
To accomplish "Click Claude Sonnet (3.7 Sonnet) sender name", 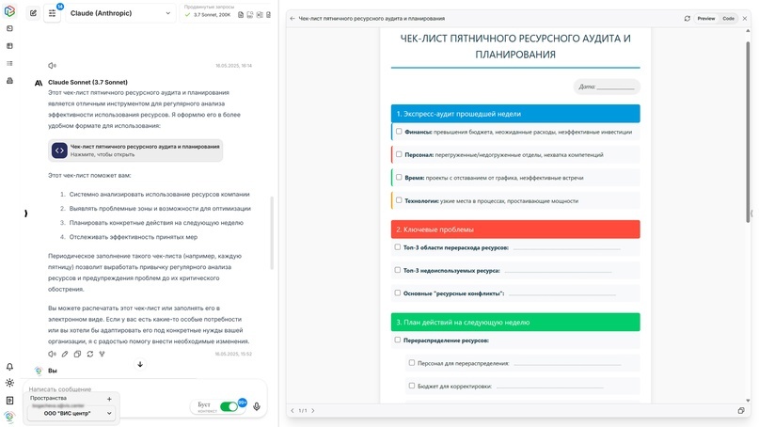I will [87, 83].
